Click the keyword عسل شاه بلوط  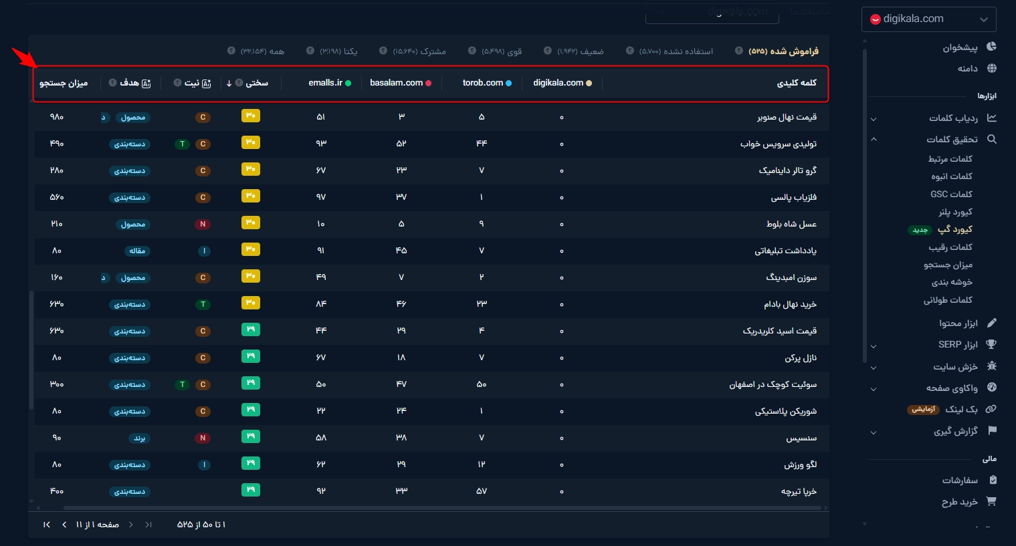point(791,224)
